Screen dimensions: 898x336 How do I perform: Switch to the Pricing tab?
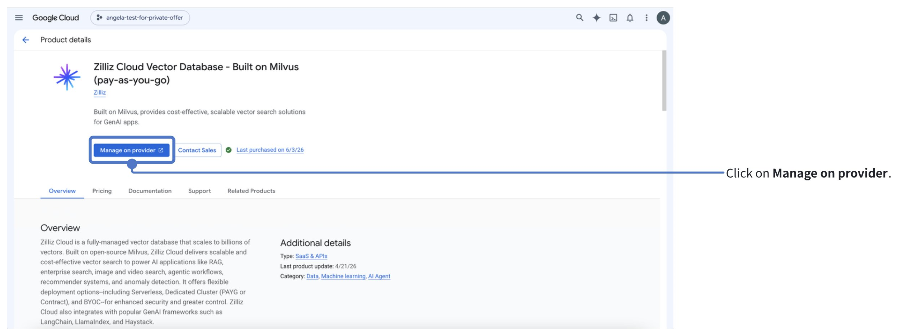(x=102, y=191)
